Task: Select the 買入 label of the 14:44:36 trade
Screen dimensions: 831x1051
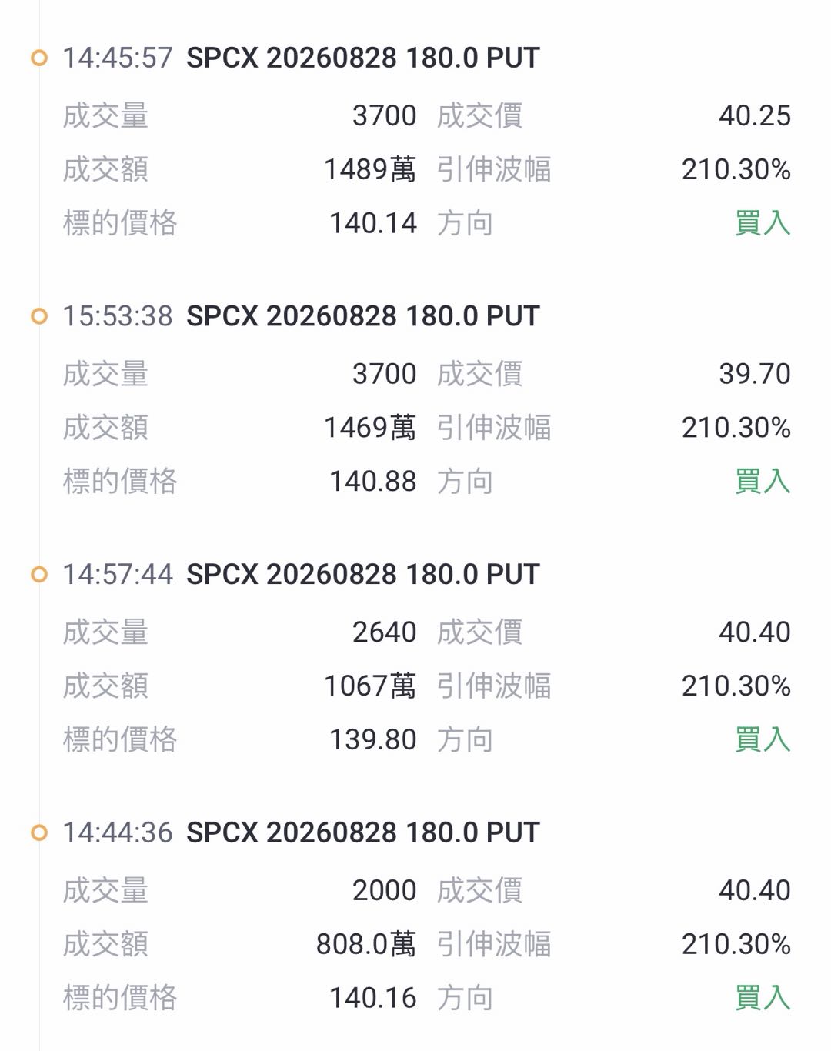Action: (x=763, y=998)
